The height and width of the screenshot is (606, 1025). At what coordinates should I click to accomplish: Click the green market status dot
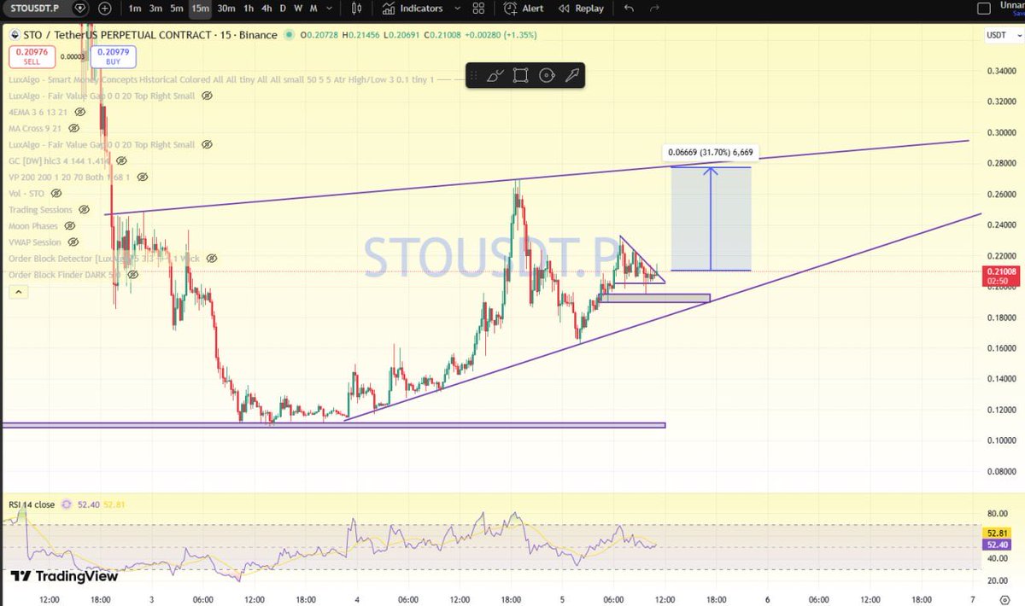point(290,35)
